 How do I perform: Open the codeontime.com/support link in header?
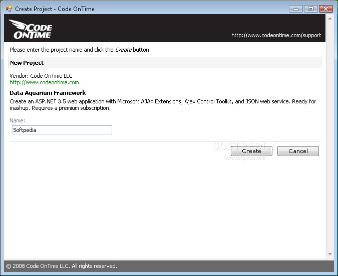(276, 35)
